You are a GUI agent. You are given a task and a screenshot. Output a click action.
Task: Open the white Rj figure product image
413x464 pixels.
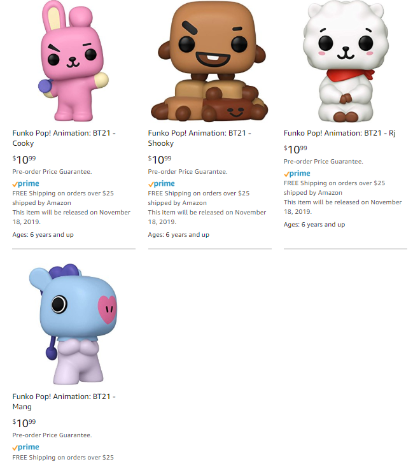point(346,61)
